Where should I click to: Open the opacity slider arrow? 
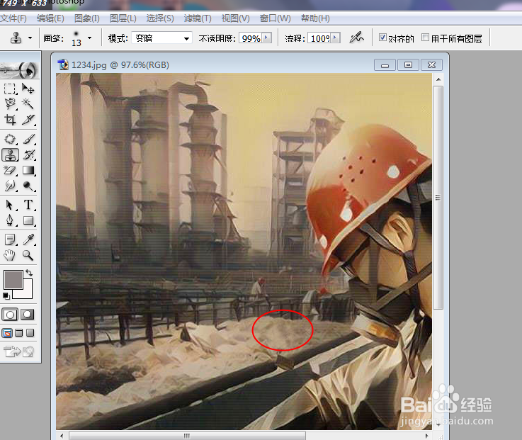(266, 38)
